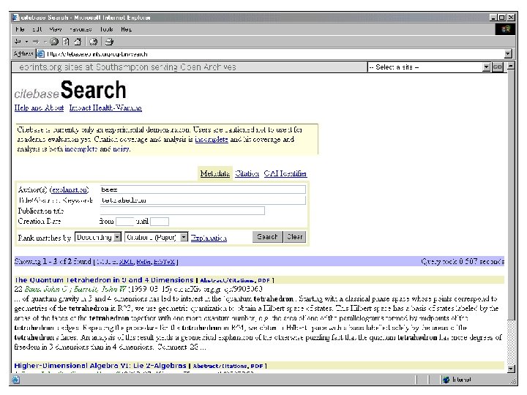Click the Windows logo throbber by the menu bar
The image size is (527, 395).
(x=505, y=29)
